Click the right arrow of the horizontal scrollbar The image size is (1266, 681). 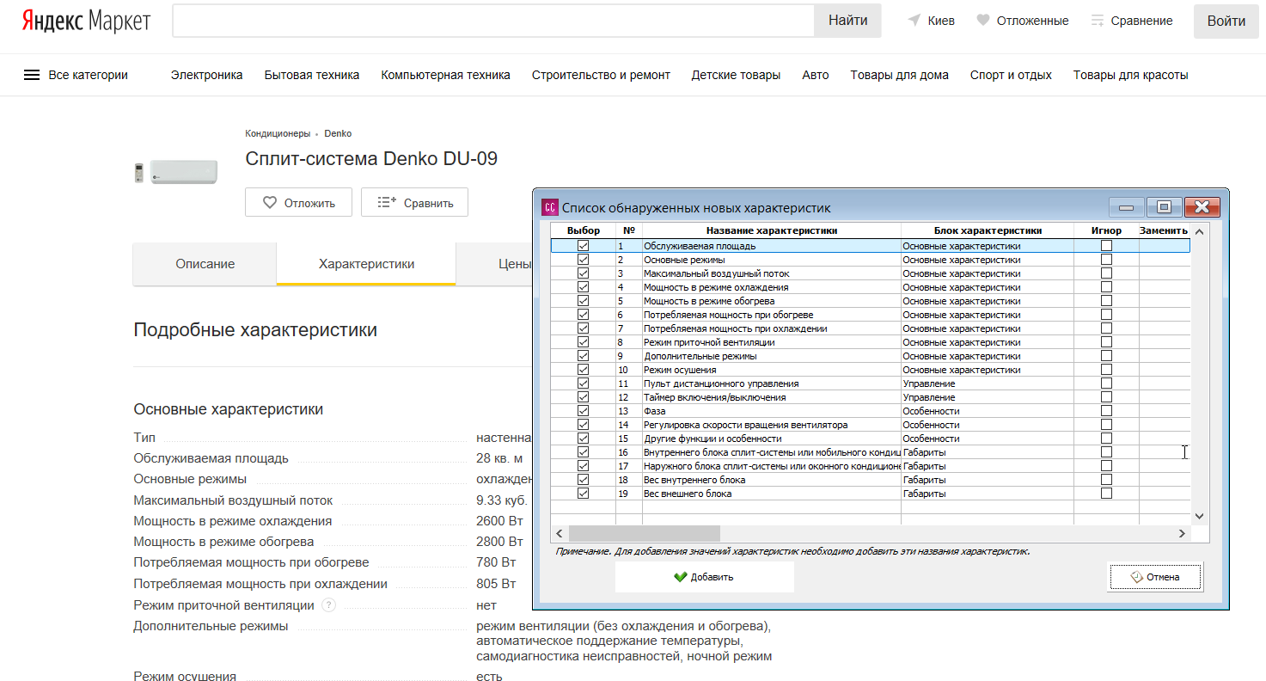1183,534
